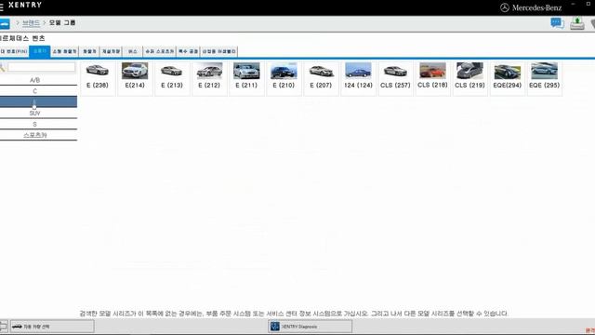Image resolution: width=595 pixels, height=335 pixels.
Task: Switch to the 슈퍼 스포츠카 tab
Action: click(160, 51)
